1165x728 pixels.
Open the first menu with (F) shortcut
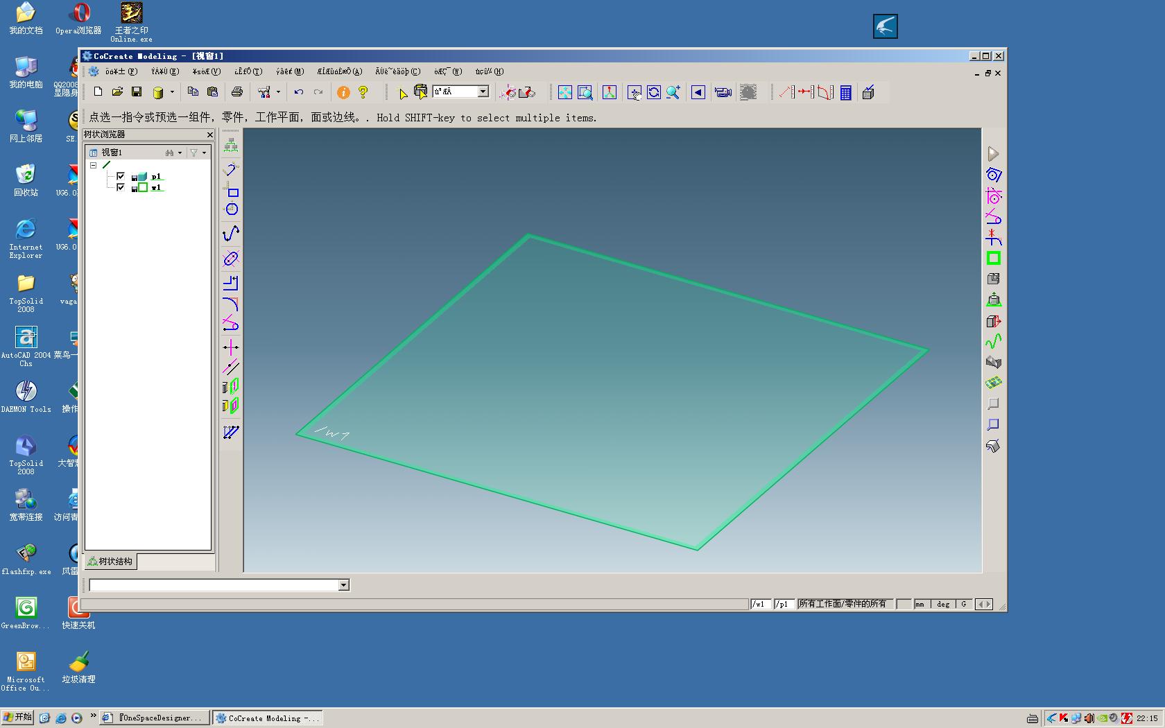121,71
